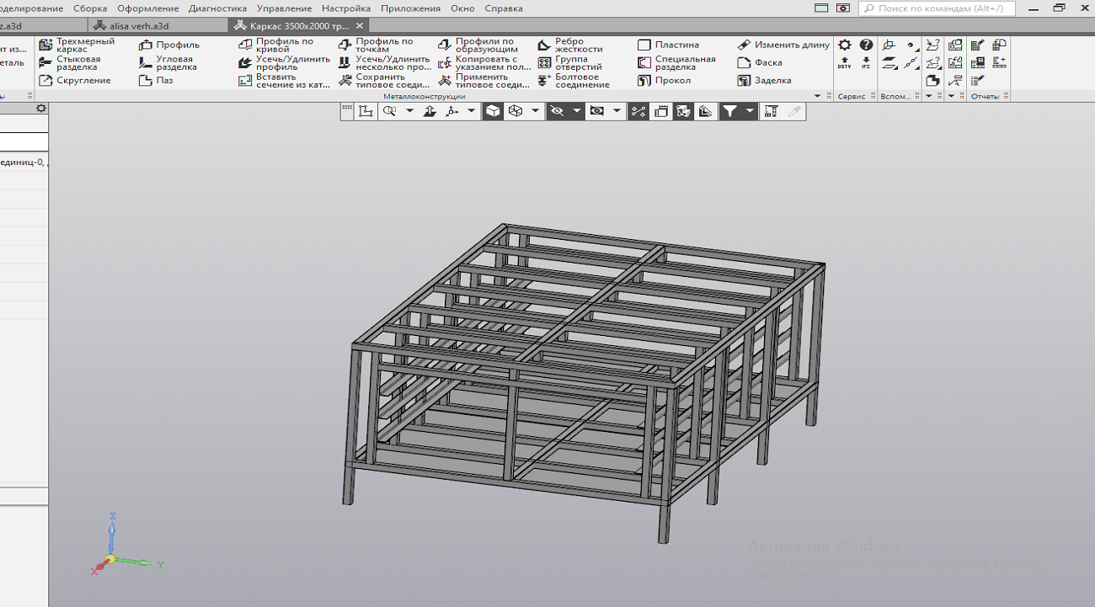Select the Трехмерный каркас tool
Screen dimensions: 1095x607
tap(46, 45)
